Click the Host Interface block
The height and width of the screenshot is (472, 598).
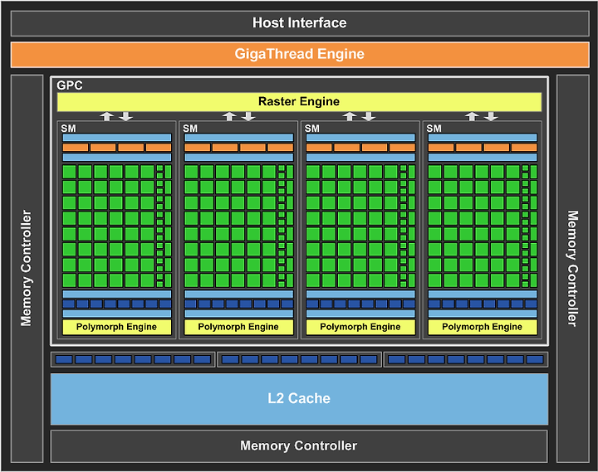300,23
